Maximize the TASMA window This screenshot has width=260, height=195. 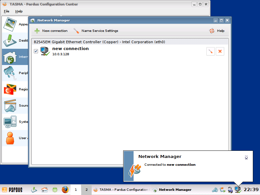coord(200,4)
